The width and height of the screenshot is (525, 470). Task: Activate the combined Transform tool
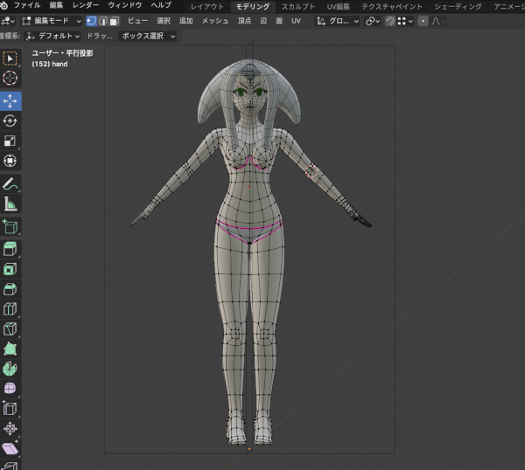click(10, 161)
